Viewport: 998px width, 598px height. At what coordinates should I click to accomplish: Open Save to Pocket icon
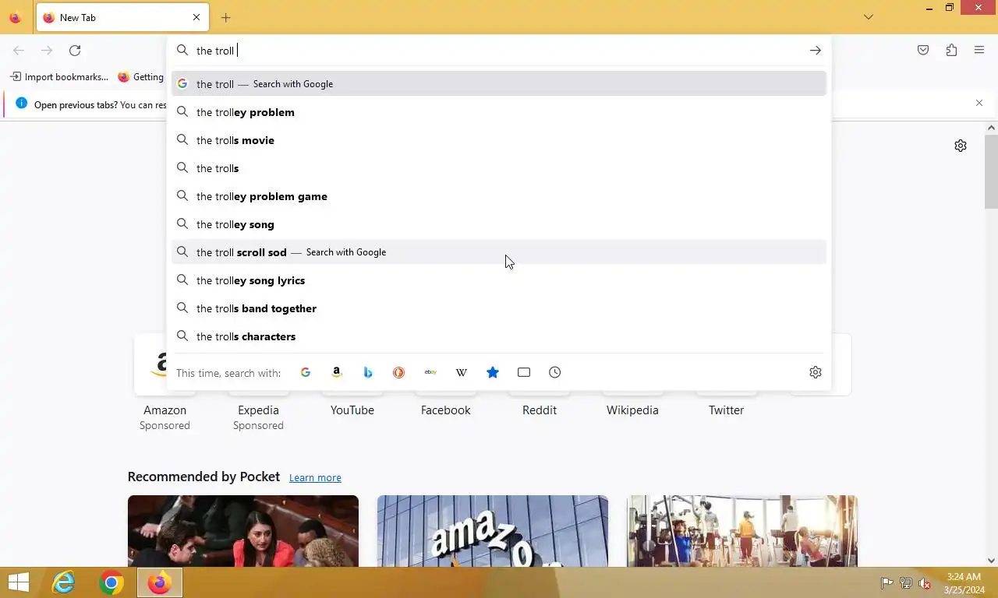pyautogui.click(x=923, y=51)
